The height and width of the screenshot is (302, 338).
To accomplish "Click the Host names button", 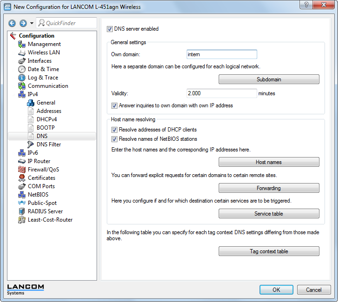I will coord(269,162).
